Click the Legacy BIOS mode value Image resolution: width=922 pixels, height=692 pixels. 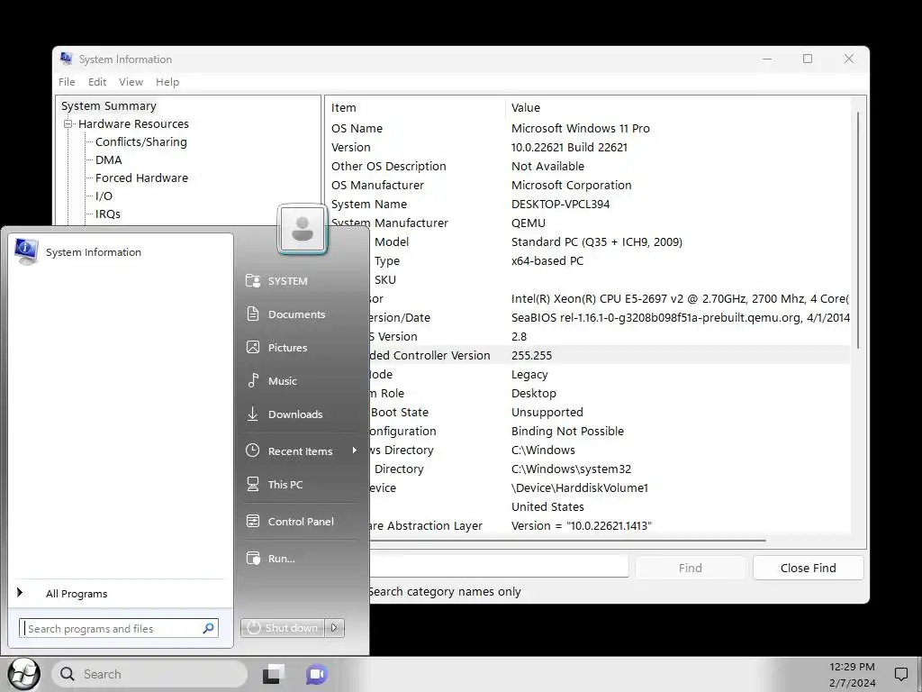(x=529, y=374)
